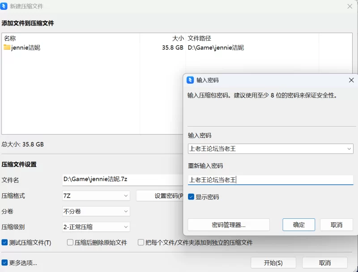Click the password dialog app icon
This screenshot has height=272, width=358.
coord(190,80)
